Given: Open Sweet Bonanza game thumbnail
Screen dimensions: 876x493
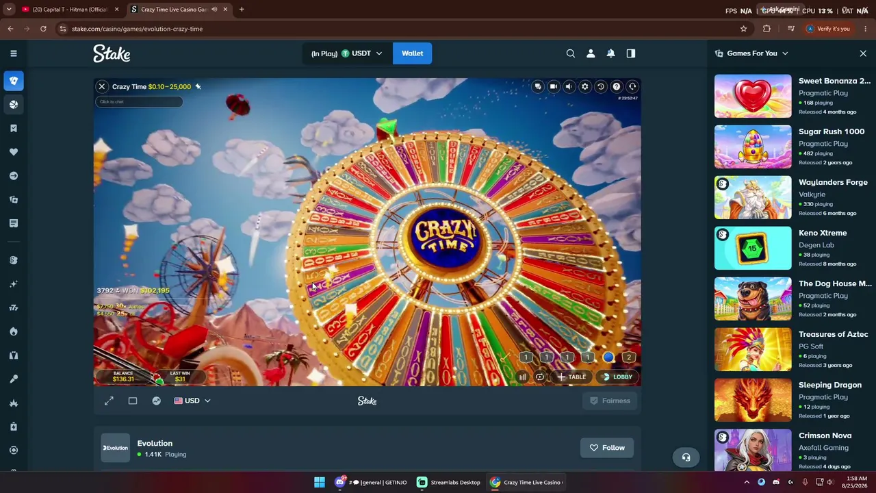Looking at the screenshot, I should [753, 96].
